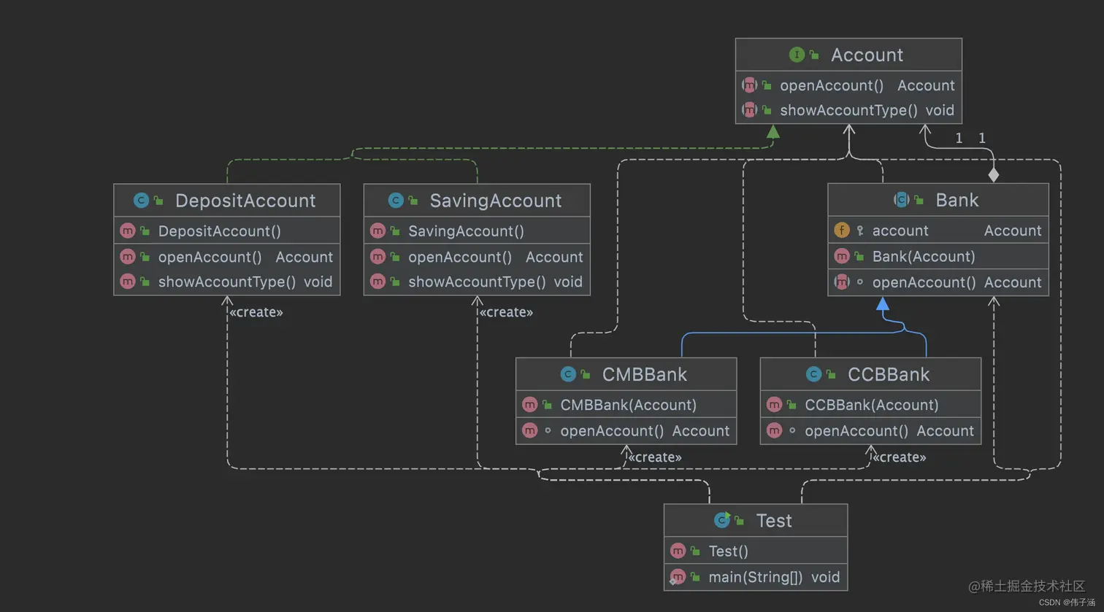
Task: Click static method icon of main(String[])
Action: click(678, 577)
